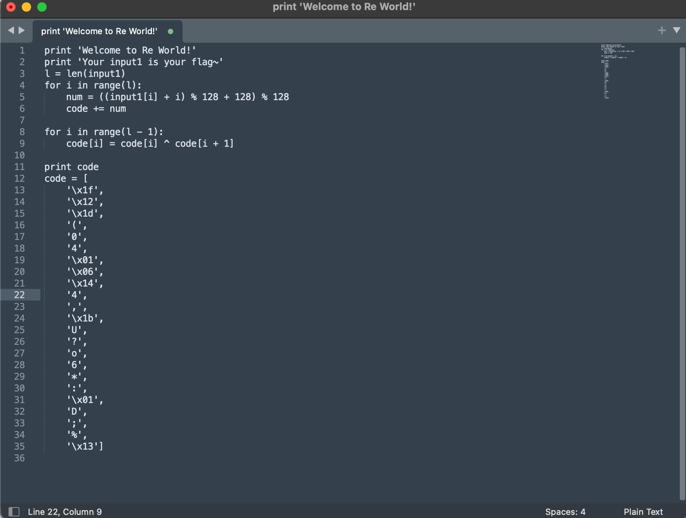Click the minimap code preview
The image size is (686, 518).
(x=617, y=71)
